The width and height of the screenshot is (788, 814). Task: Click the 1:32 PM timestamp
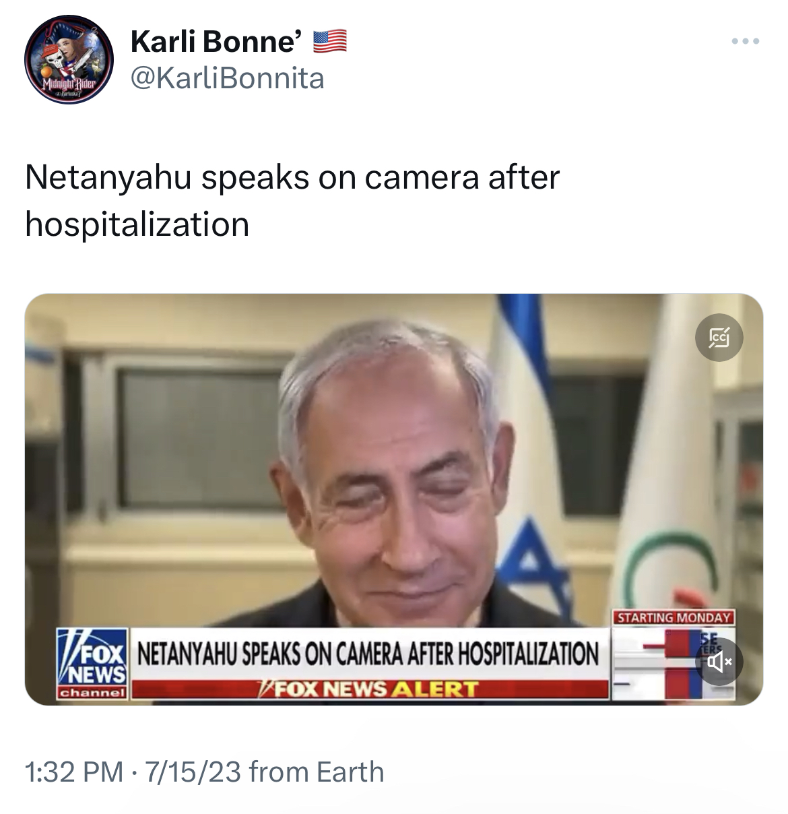tap(74, 772)
